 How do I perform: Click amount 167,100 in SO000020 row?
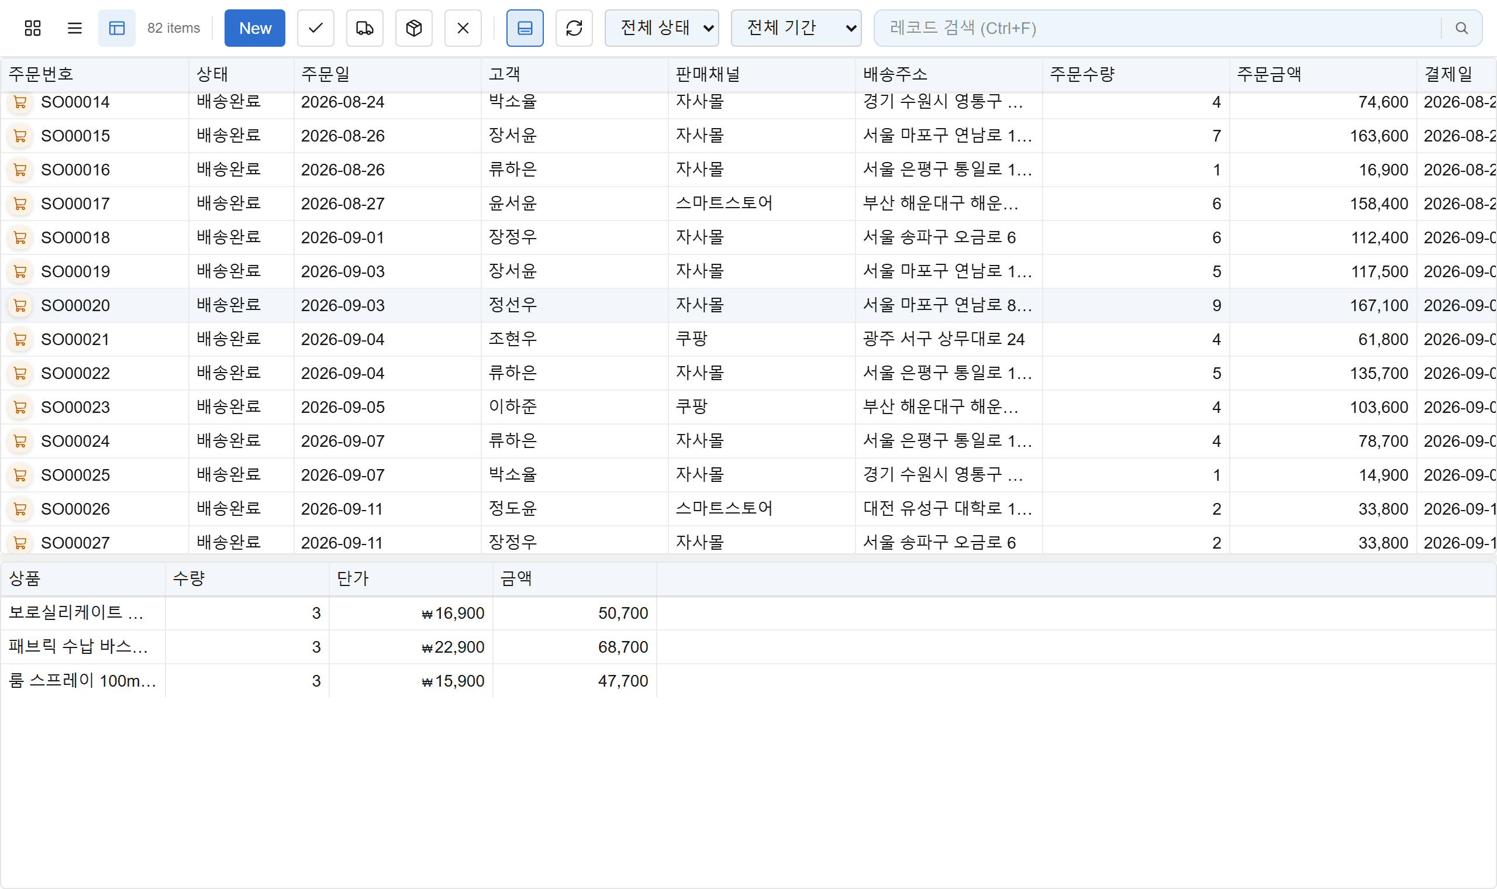click(x=1378, y=305)
